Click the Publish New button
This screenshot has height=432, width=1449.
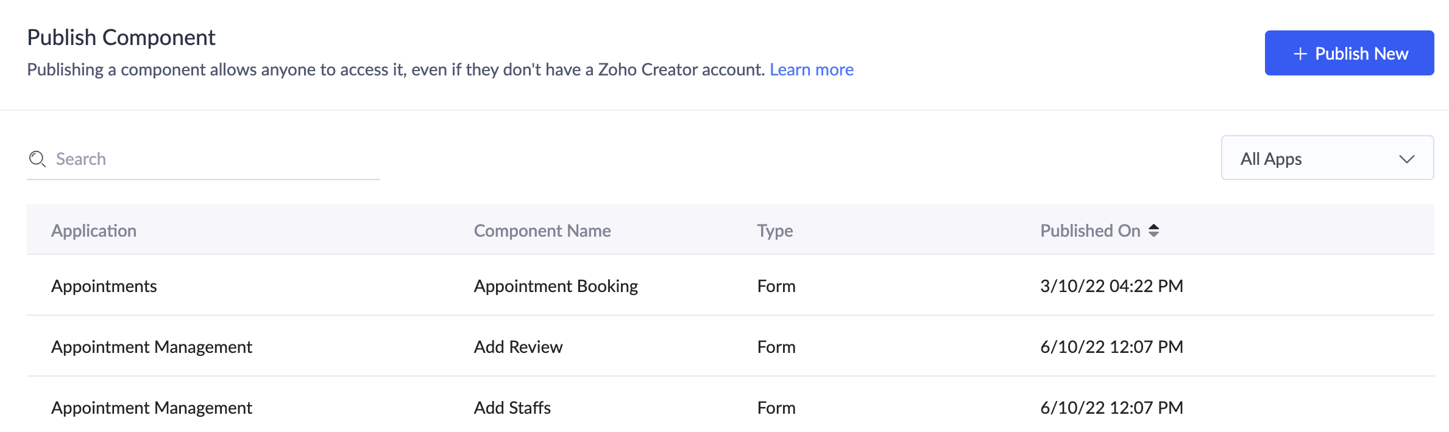[1348, 54]
